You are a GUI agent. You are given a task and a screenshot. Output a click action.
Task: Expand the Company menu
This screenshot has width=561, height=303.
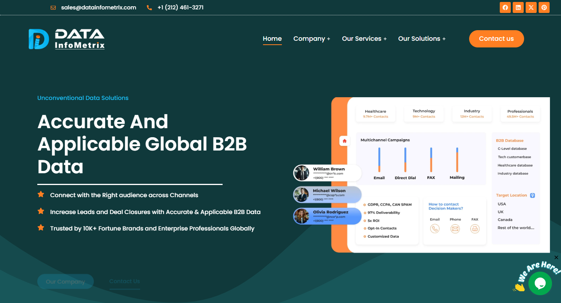pyautogui.click(x=312, y=39)
